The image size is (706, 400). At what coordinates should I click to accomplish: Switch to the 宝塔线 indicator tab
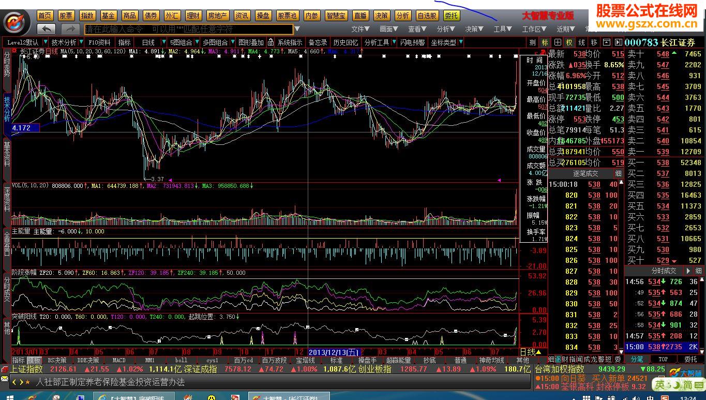click(305, 360)
